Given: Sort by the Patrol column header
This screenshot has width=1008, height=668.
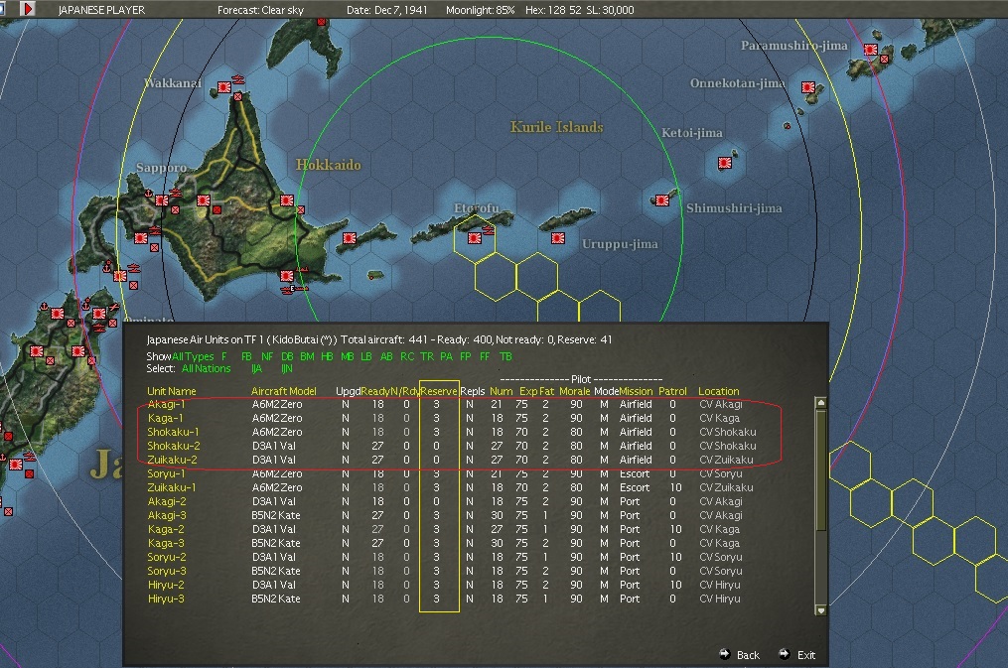Looking at the screenshot, I should tap(672, 391).
